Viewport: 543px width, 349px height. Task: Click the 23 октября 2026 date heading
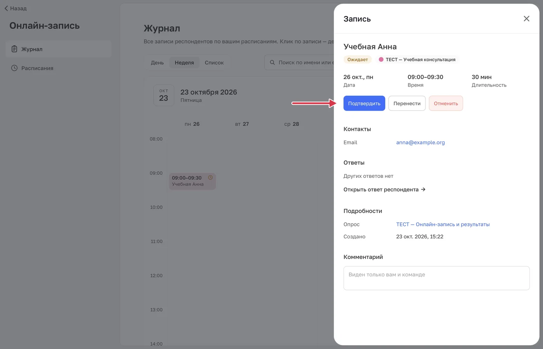coord(208,92)
